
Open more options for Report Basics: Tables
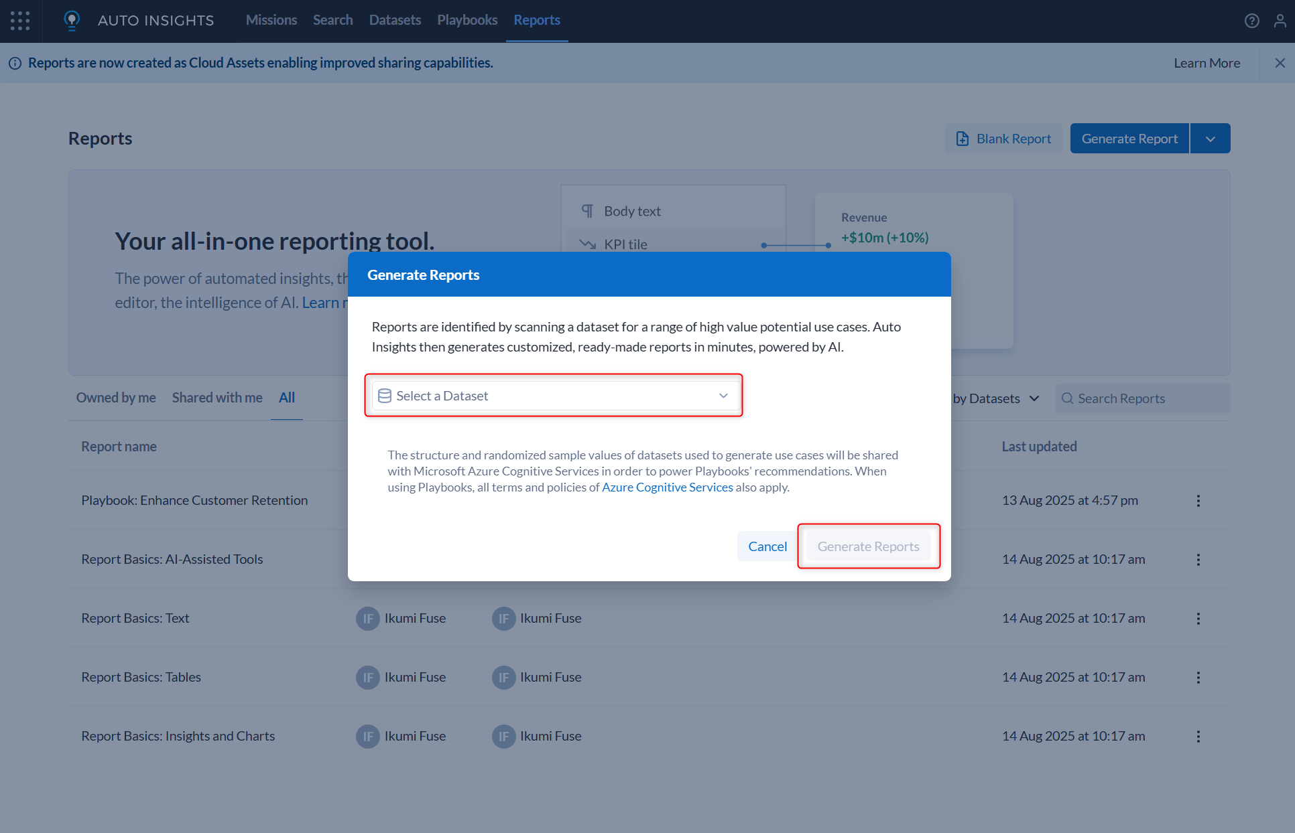1198,678
